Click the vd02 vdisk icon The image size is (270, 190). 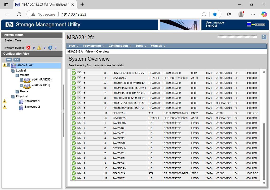click(27, 86)
